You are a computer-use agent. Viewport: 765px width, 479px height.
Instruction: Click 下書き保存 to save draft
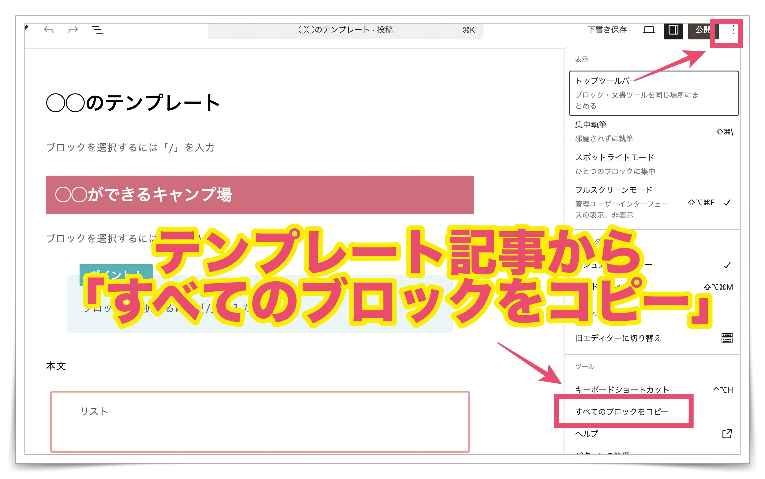(607, 30)
